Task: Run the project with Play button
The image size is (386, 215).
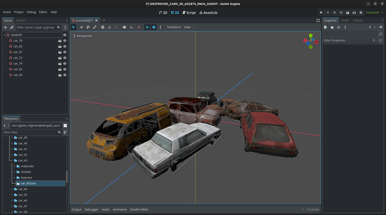Action: 321,13
